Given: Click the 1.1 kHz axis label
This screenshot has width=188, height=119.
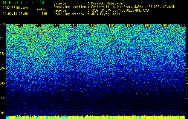Looking at the screenshot, I should [x=2, y=39].
